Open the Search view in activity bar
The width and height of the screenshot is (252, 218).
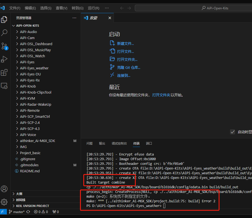(4, 32)
